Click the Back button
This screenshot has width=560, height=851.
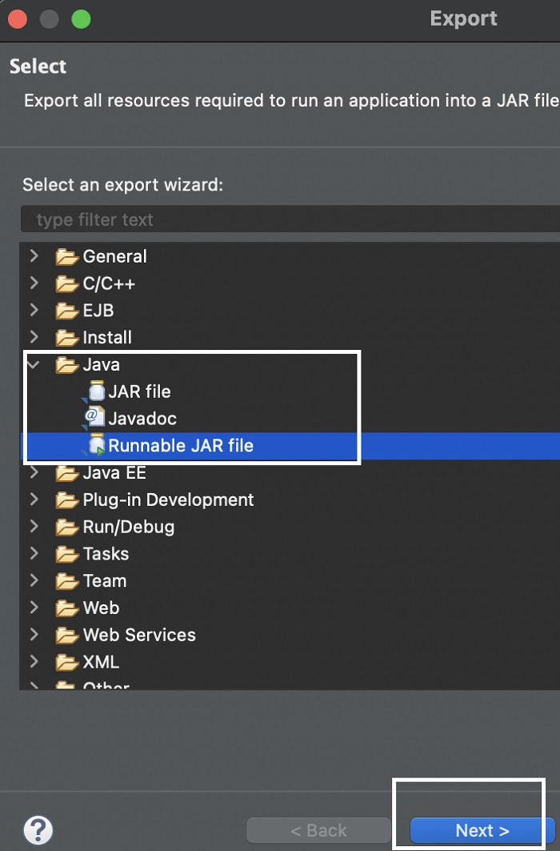coord(318,830)
